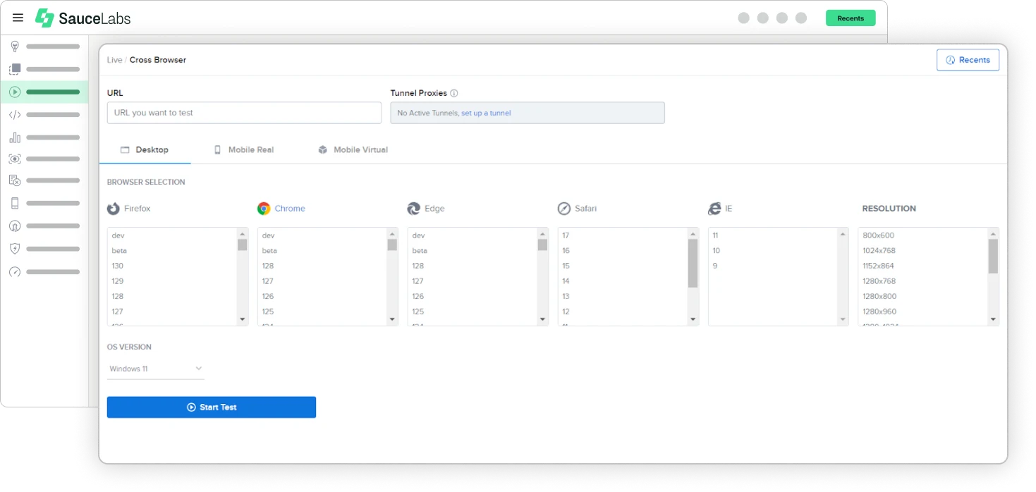1036x492 pixels.
Task: Click the Tunnel Proxies info icon
Action: [454, 92]
